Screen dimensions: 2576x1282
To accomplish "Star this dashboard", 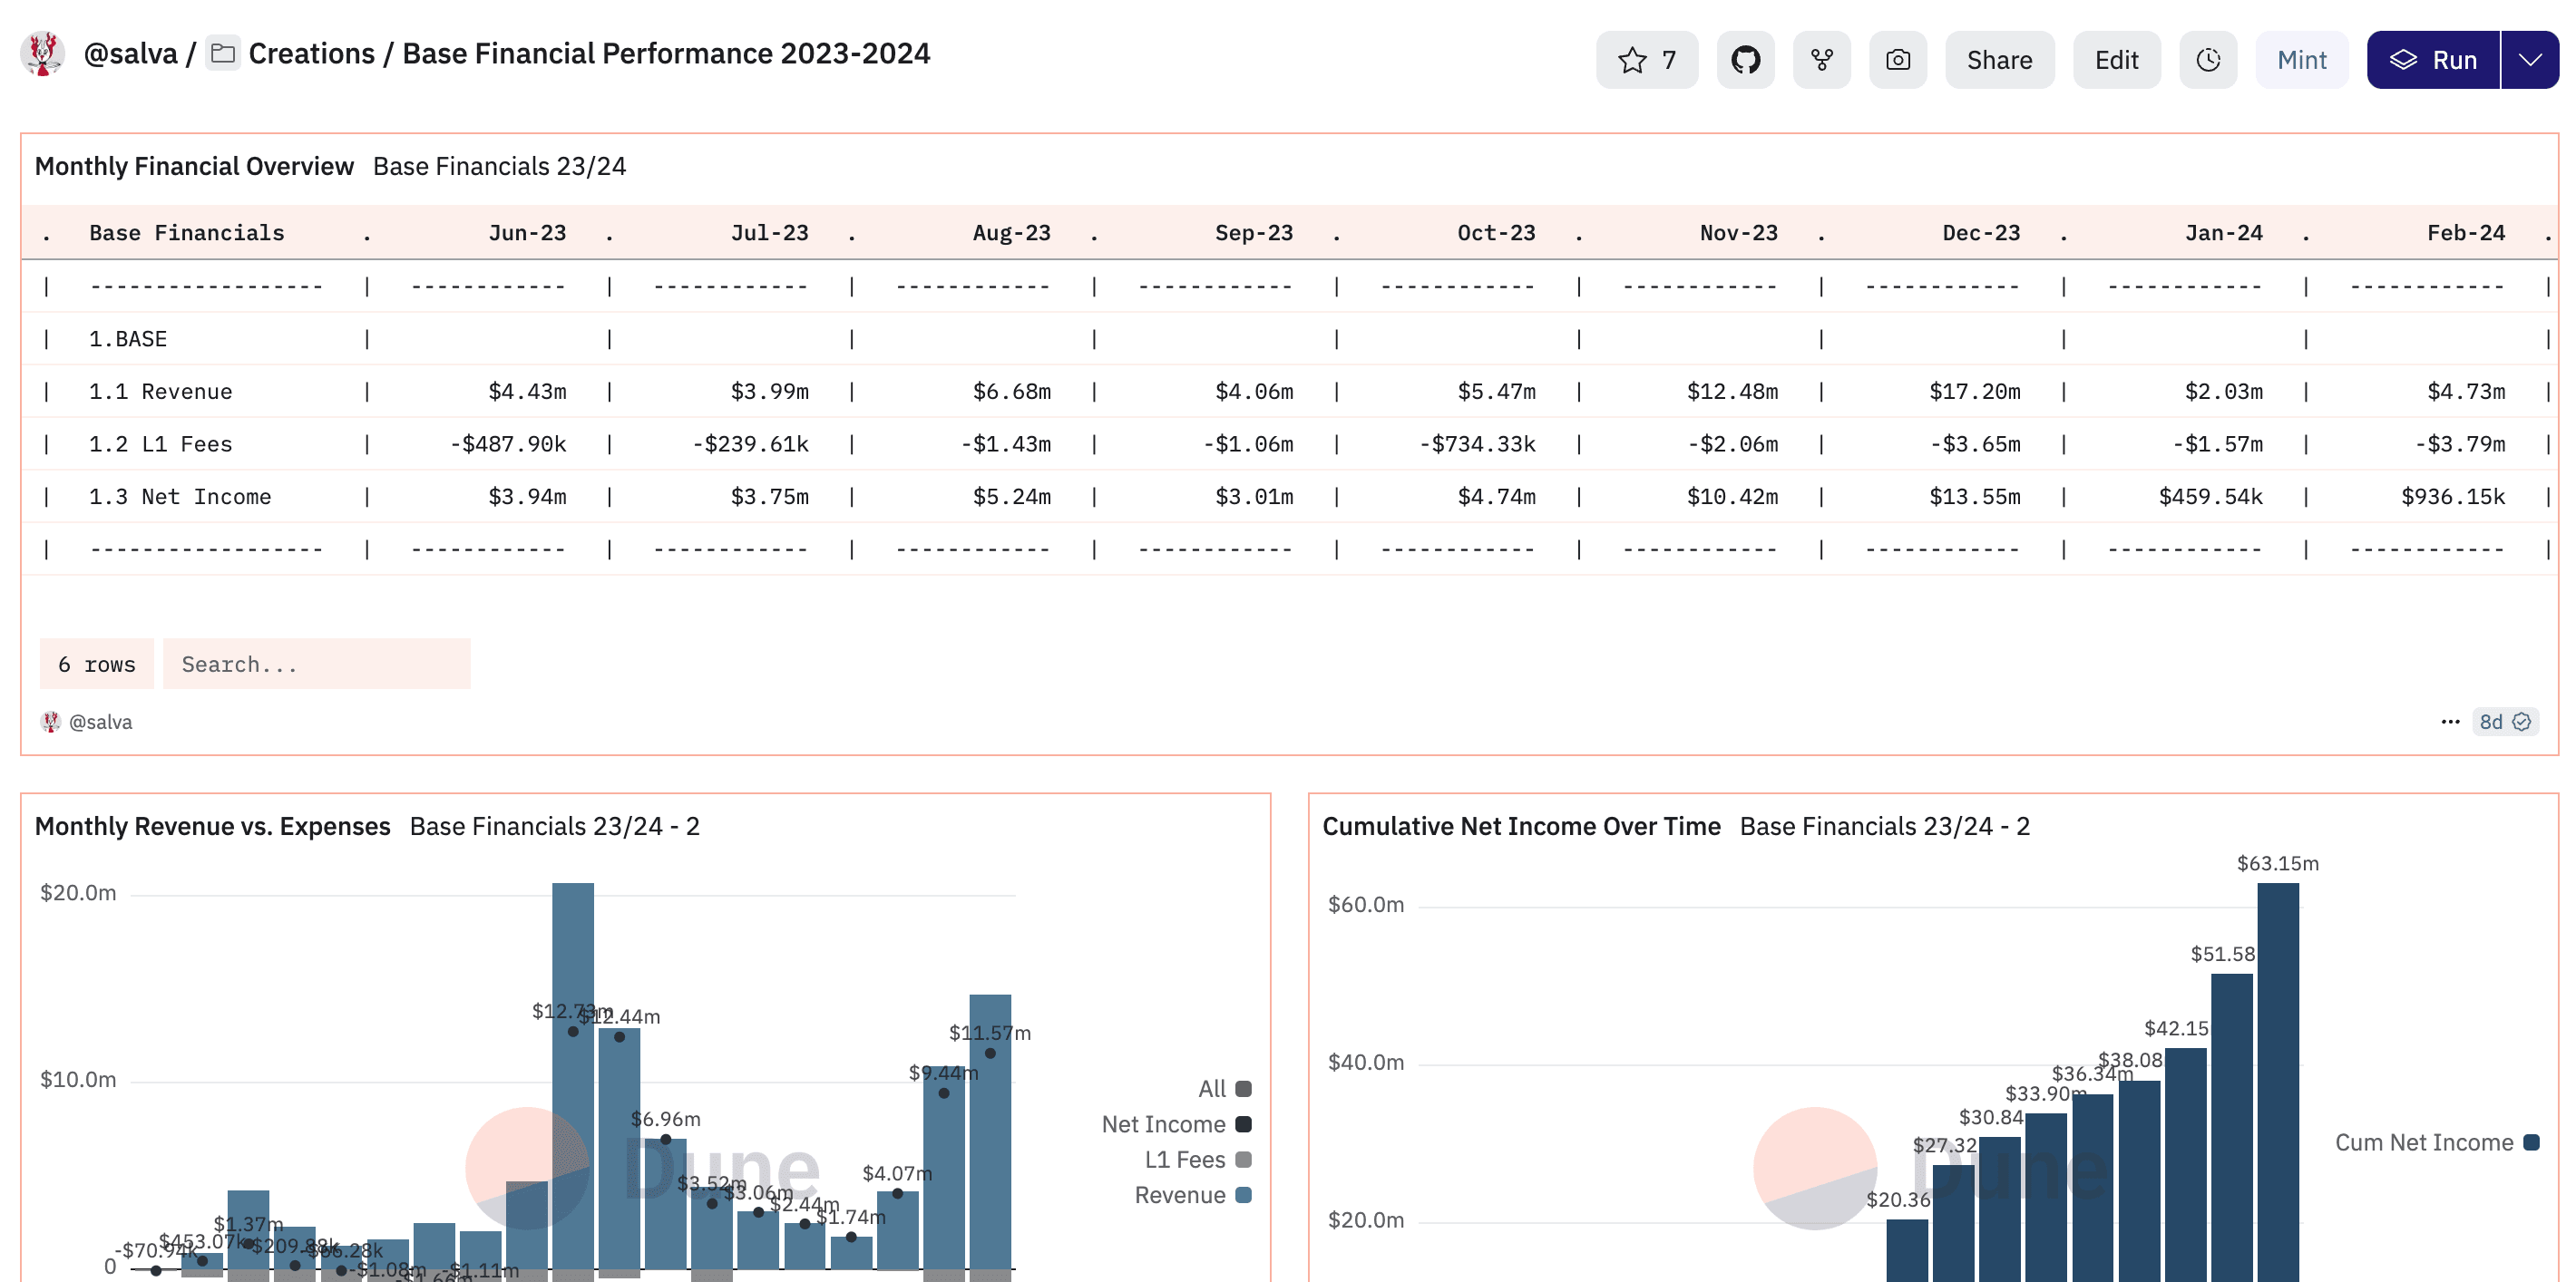I will pos(1646,60).
